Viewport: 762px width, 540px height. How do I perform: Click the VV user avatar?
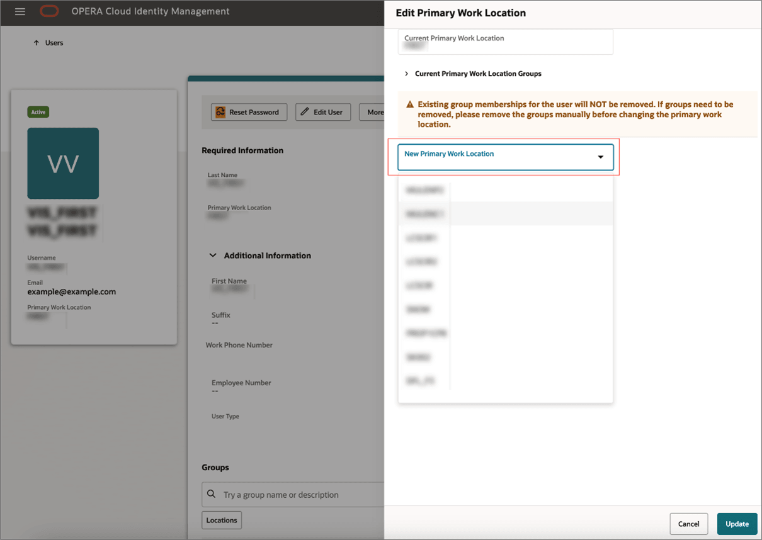(x=63, y=164)
